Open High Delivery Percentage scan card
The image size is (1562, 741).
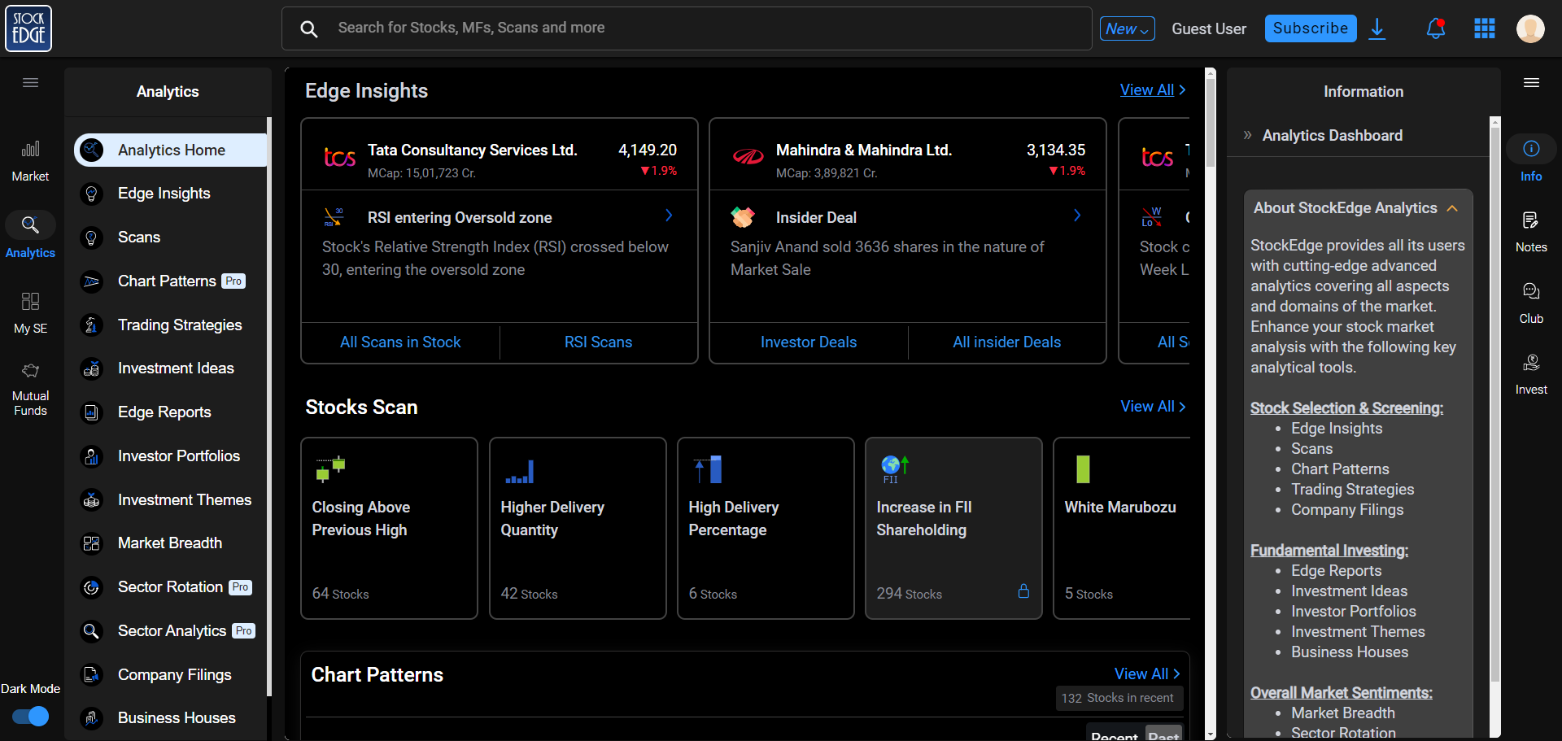pos(766,529)
